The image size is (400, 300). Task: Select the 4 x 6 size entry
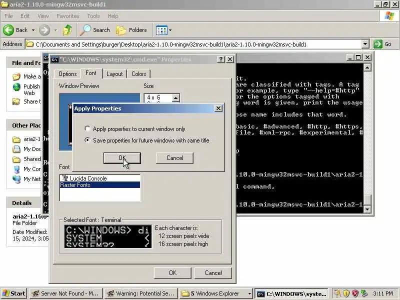click(158, 97)
